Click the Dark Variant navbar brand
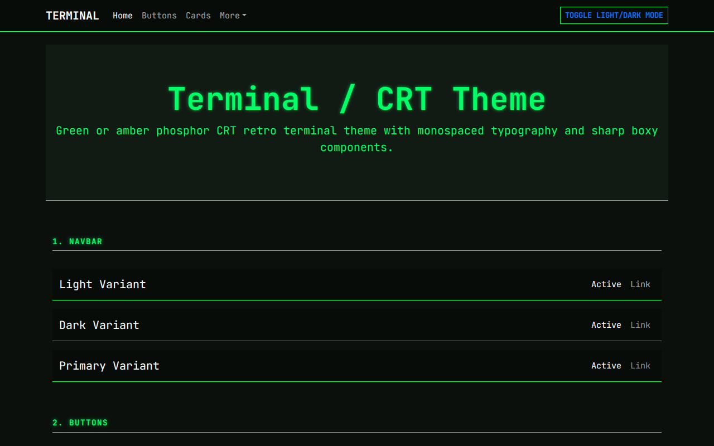Image resolution: width=714 pixels, height=446 pixels. [x=99, y=325]
